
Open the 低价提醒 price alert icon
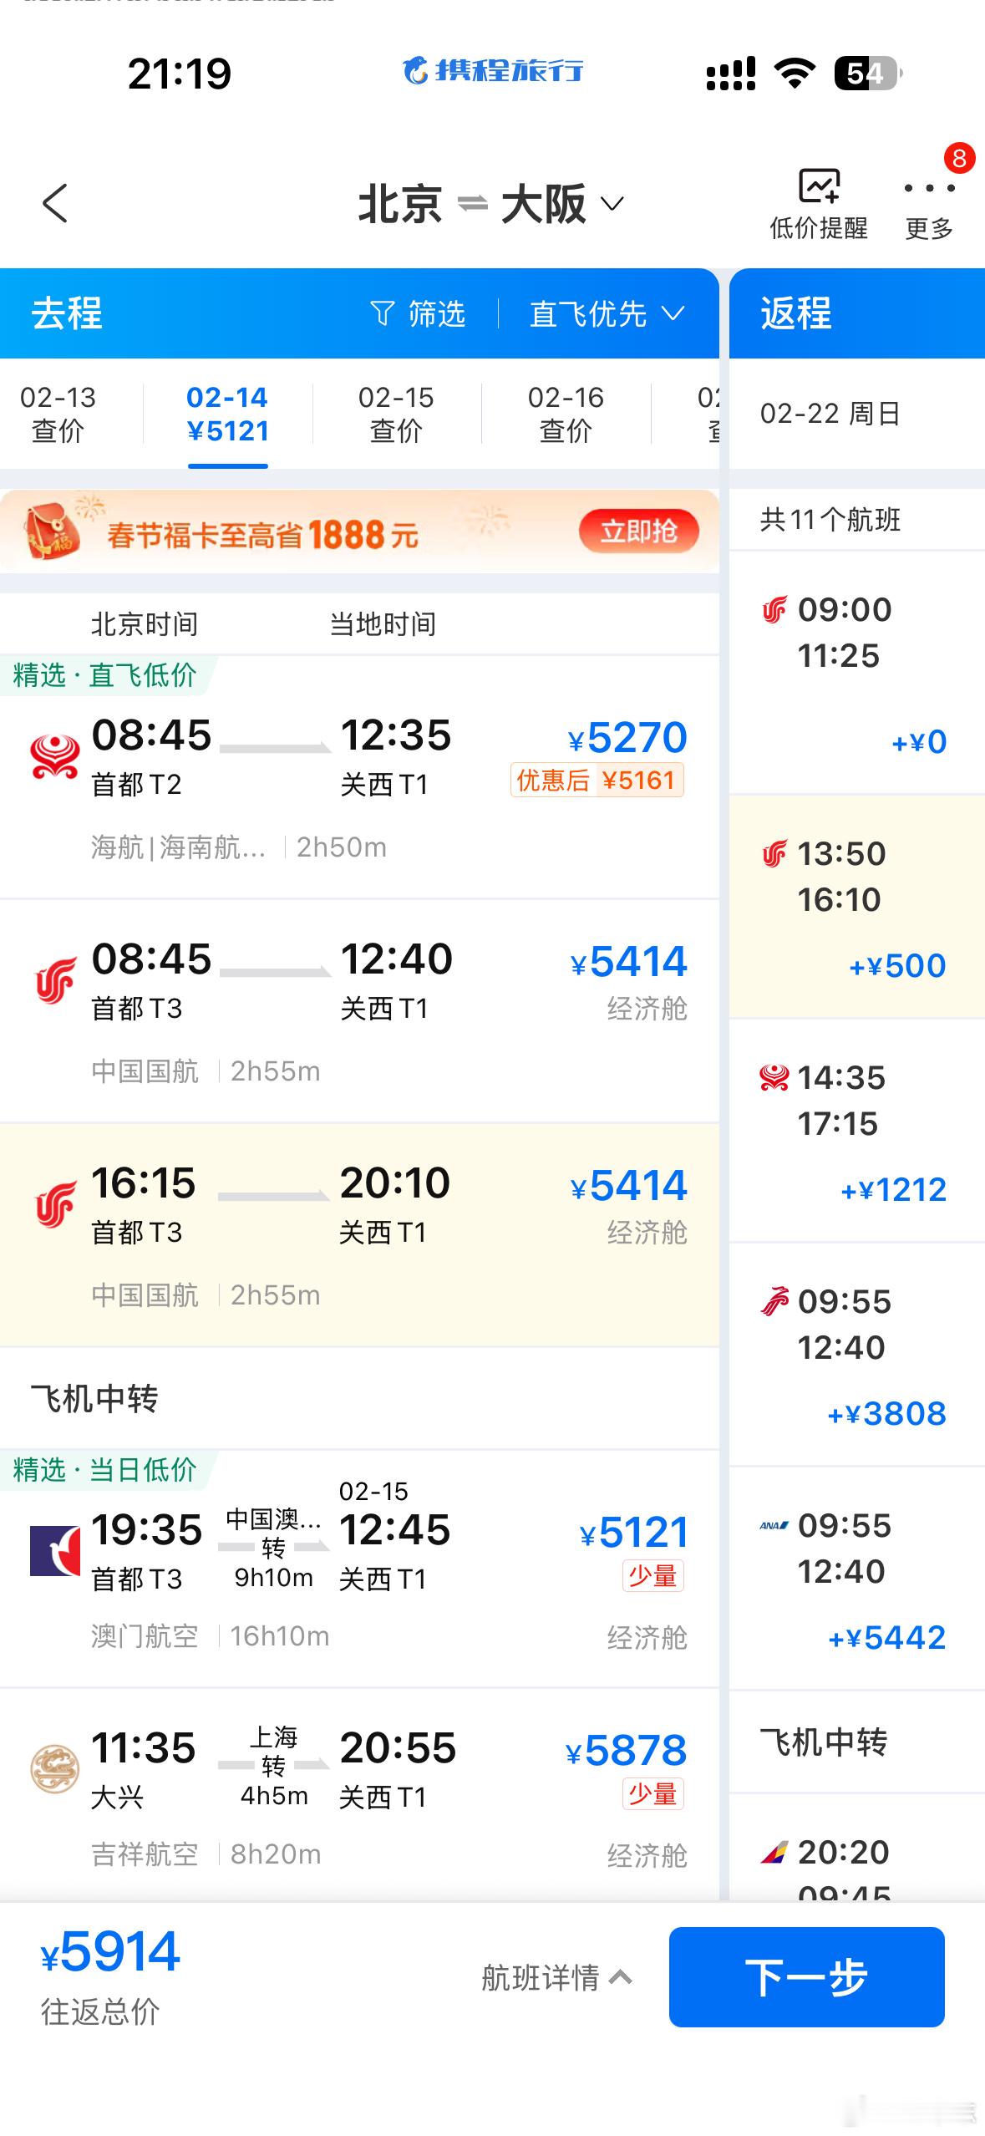click(x=818, y=187)
